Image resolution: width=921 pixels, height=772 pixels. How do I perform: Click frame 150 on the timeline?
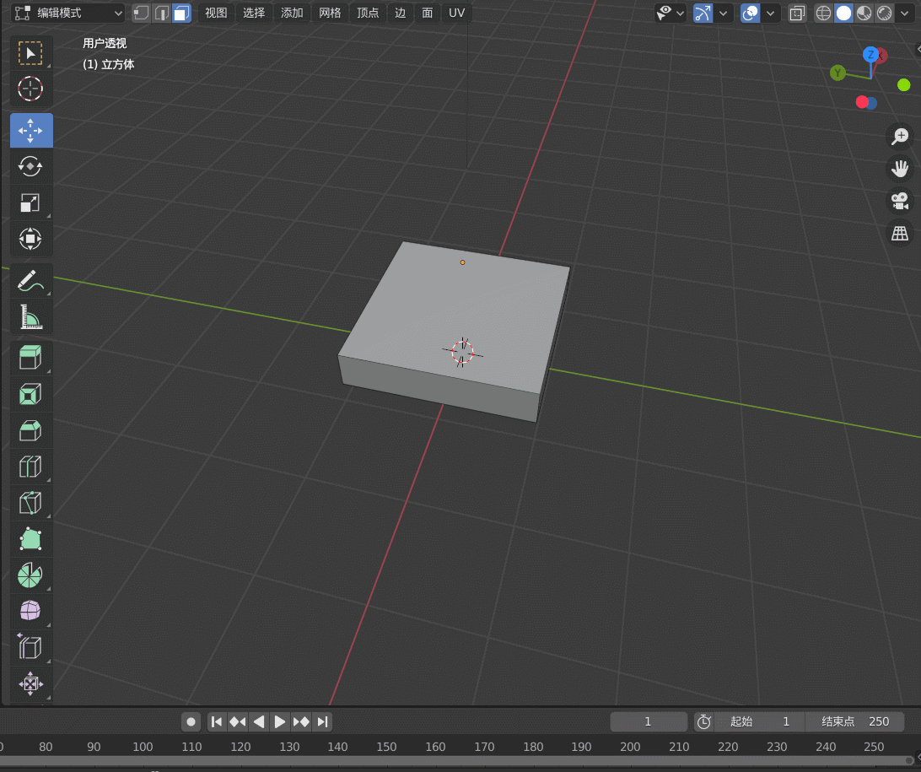point(386,747)
